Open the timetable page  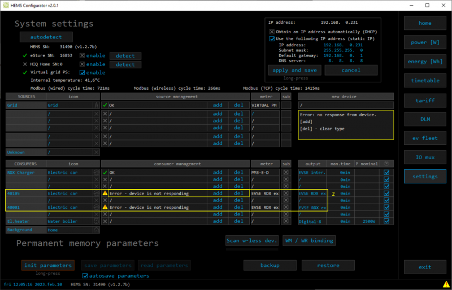click(x=425, y=81)
